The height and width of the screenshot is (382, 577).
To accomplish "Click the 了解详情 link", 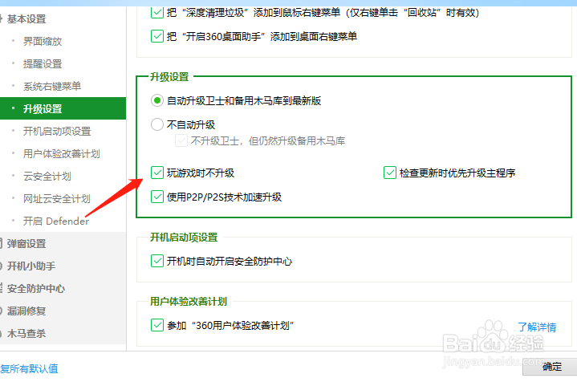I will point(537,327).
